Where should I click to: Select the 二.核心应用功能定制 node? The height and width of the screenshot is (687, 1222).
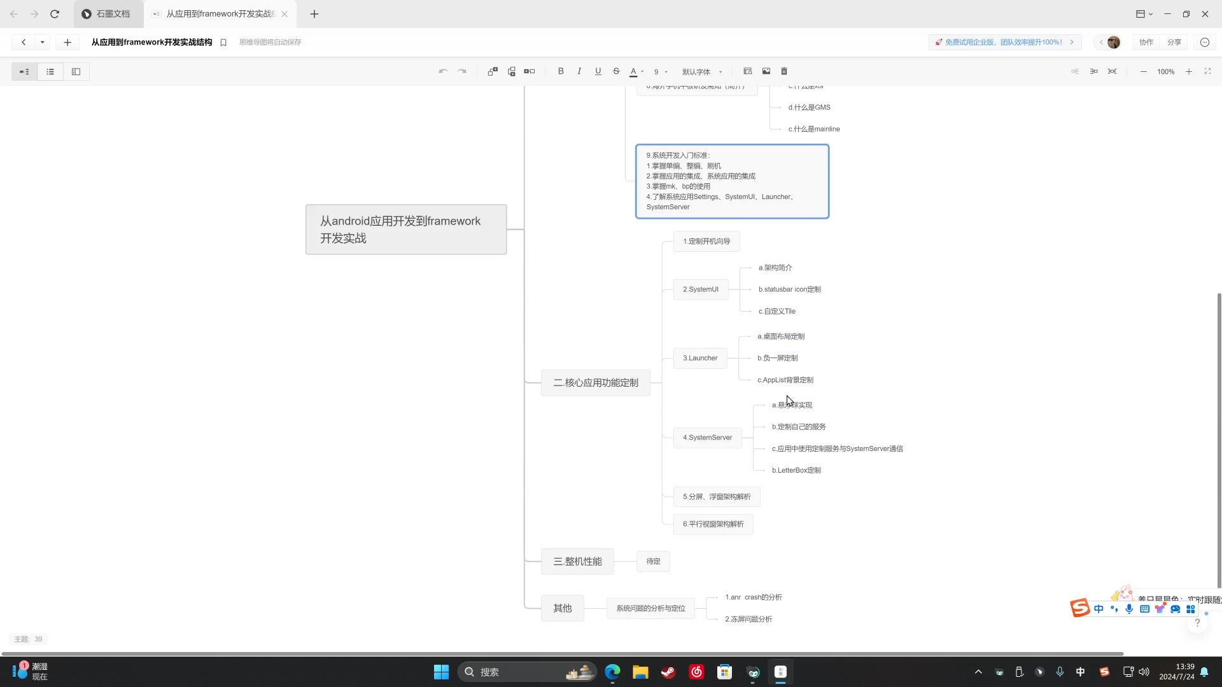pyautogui.click(x=596, y=383)
